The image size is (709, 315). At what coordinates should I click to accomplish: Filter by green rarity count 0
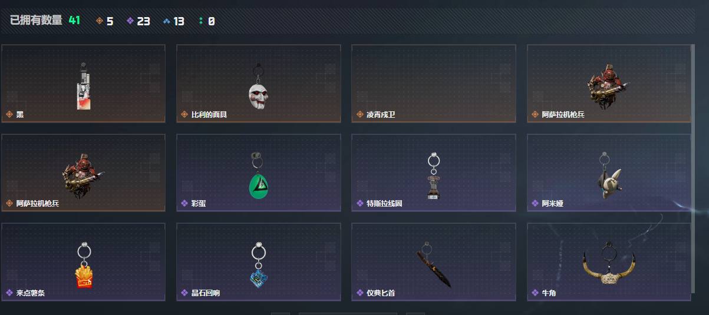tap(207, 21)
